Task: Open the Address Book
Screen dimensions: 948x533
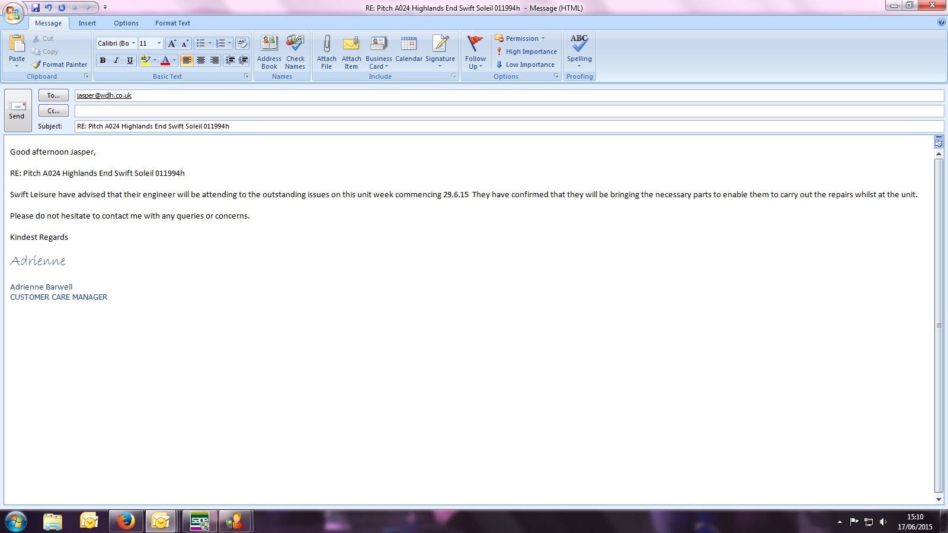Action: pos(269,52)
